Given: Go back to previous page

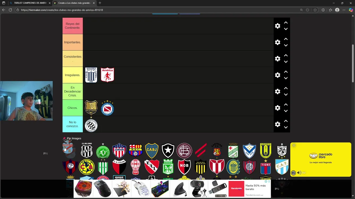Looking at the screenshot, I should point(4,10).
